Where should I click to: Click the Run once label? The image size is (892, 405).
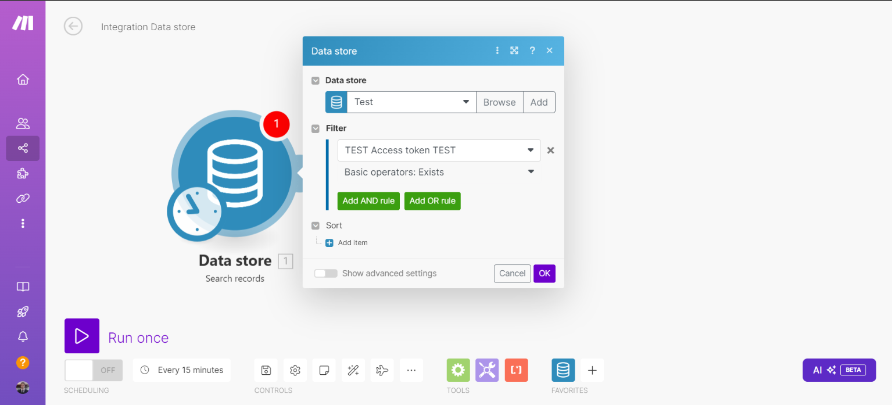(x=138, y=338)
